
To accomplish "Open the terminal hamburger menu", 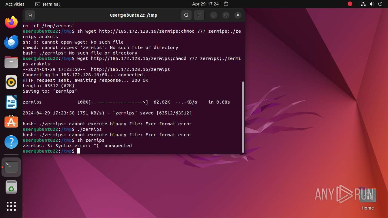I will (x=199, y=15).
